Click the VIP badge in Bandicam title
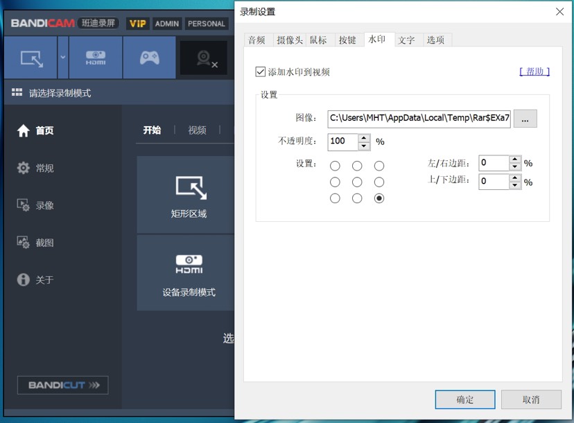The image size is (574, 423). 138,24
